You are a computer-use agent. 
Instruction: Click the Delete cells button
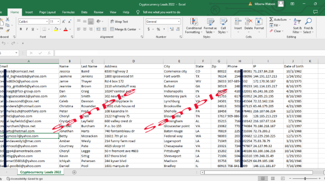click(x=248, y=26)
